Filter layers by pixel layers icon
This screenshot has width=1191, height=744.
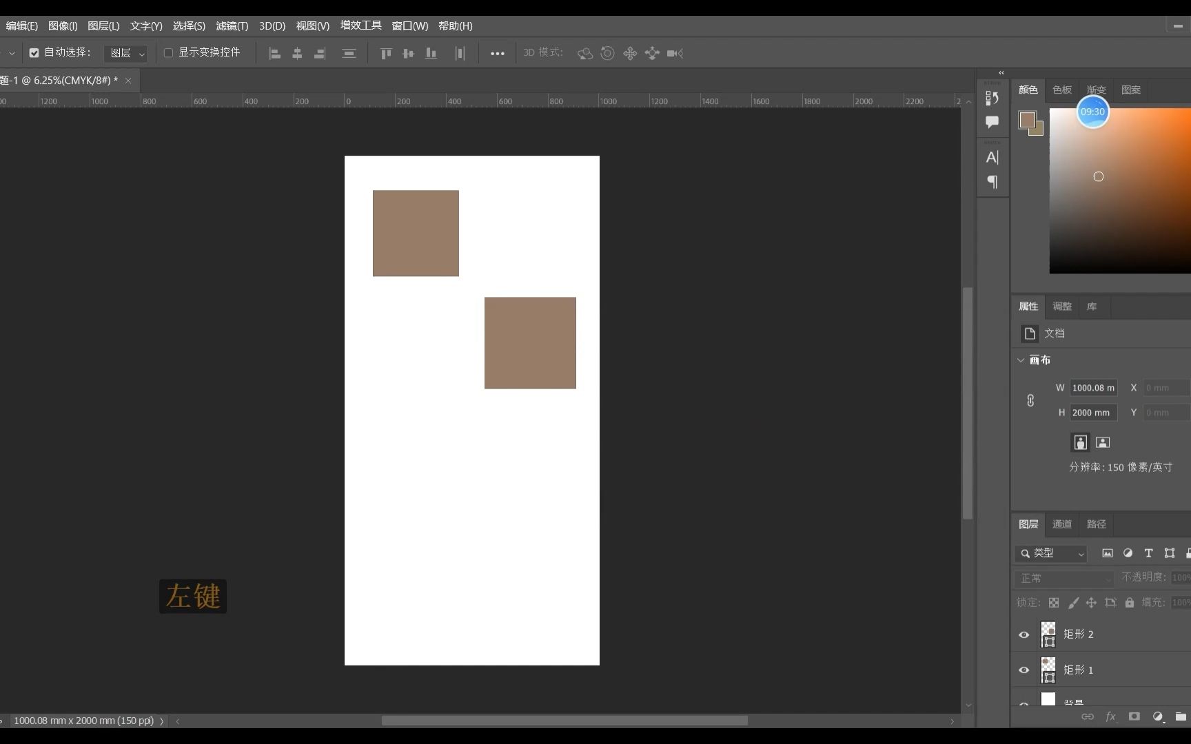[x=1108, y=553]
